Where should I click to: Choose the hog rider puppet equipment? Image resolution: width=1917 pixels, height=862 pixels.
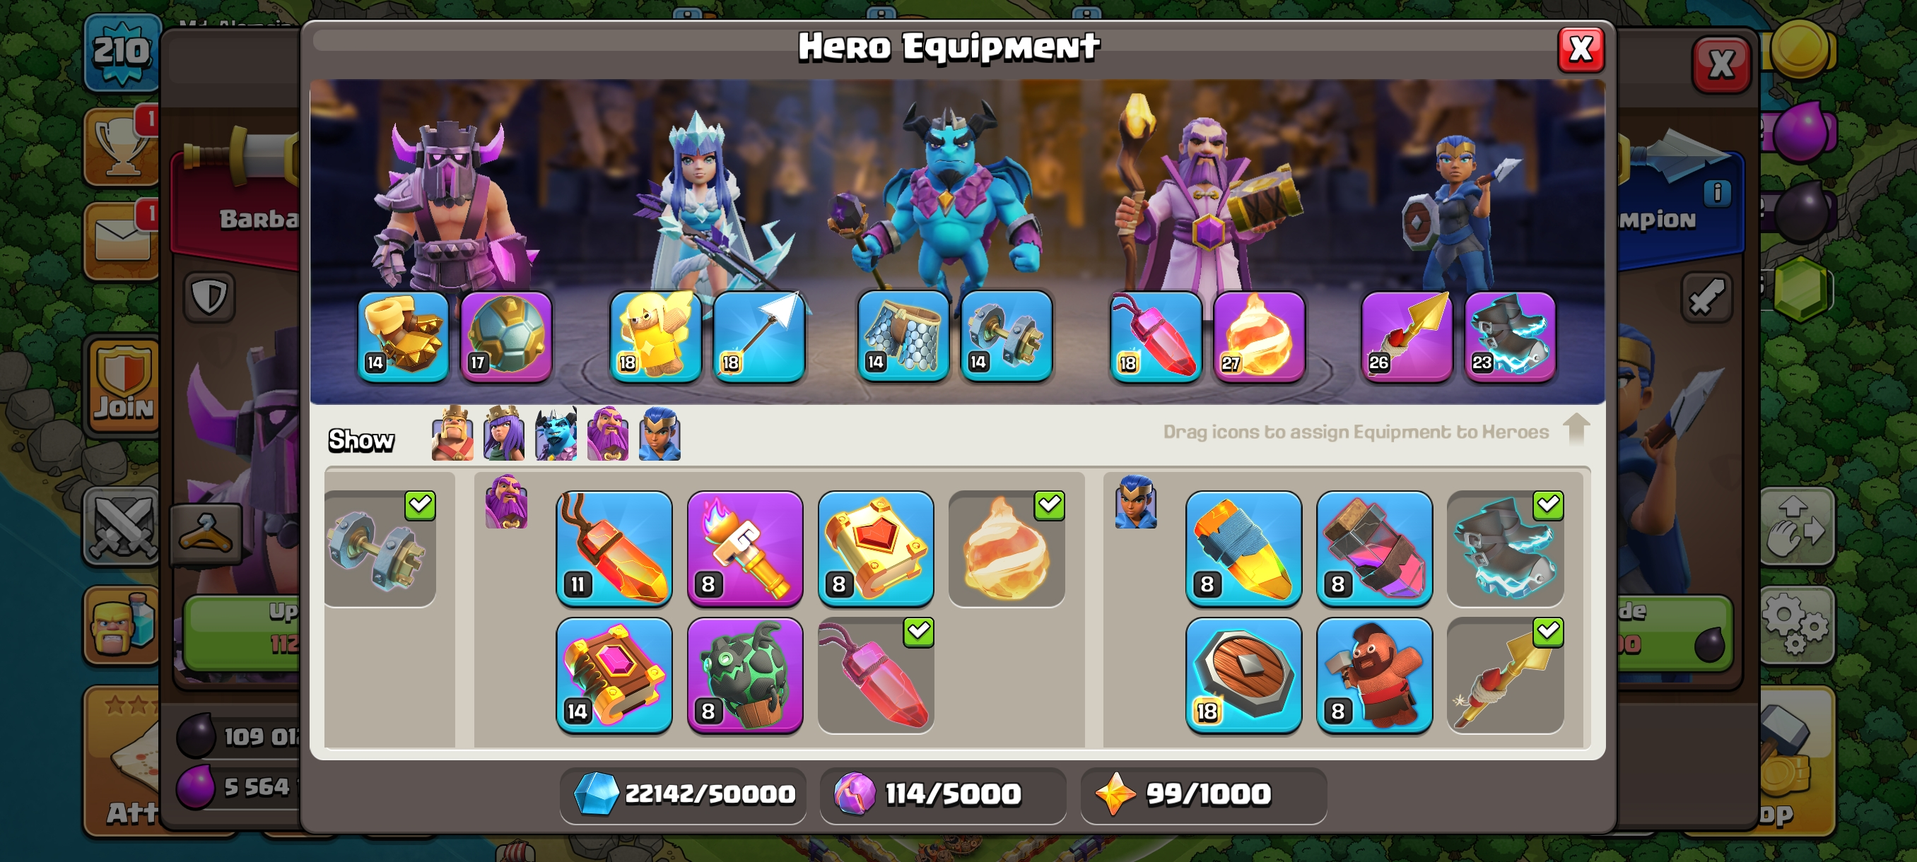coord(1375,675)
